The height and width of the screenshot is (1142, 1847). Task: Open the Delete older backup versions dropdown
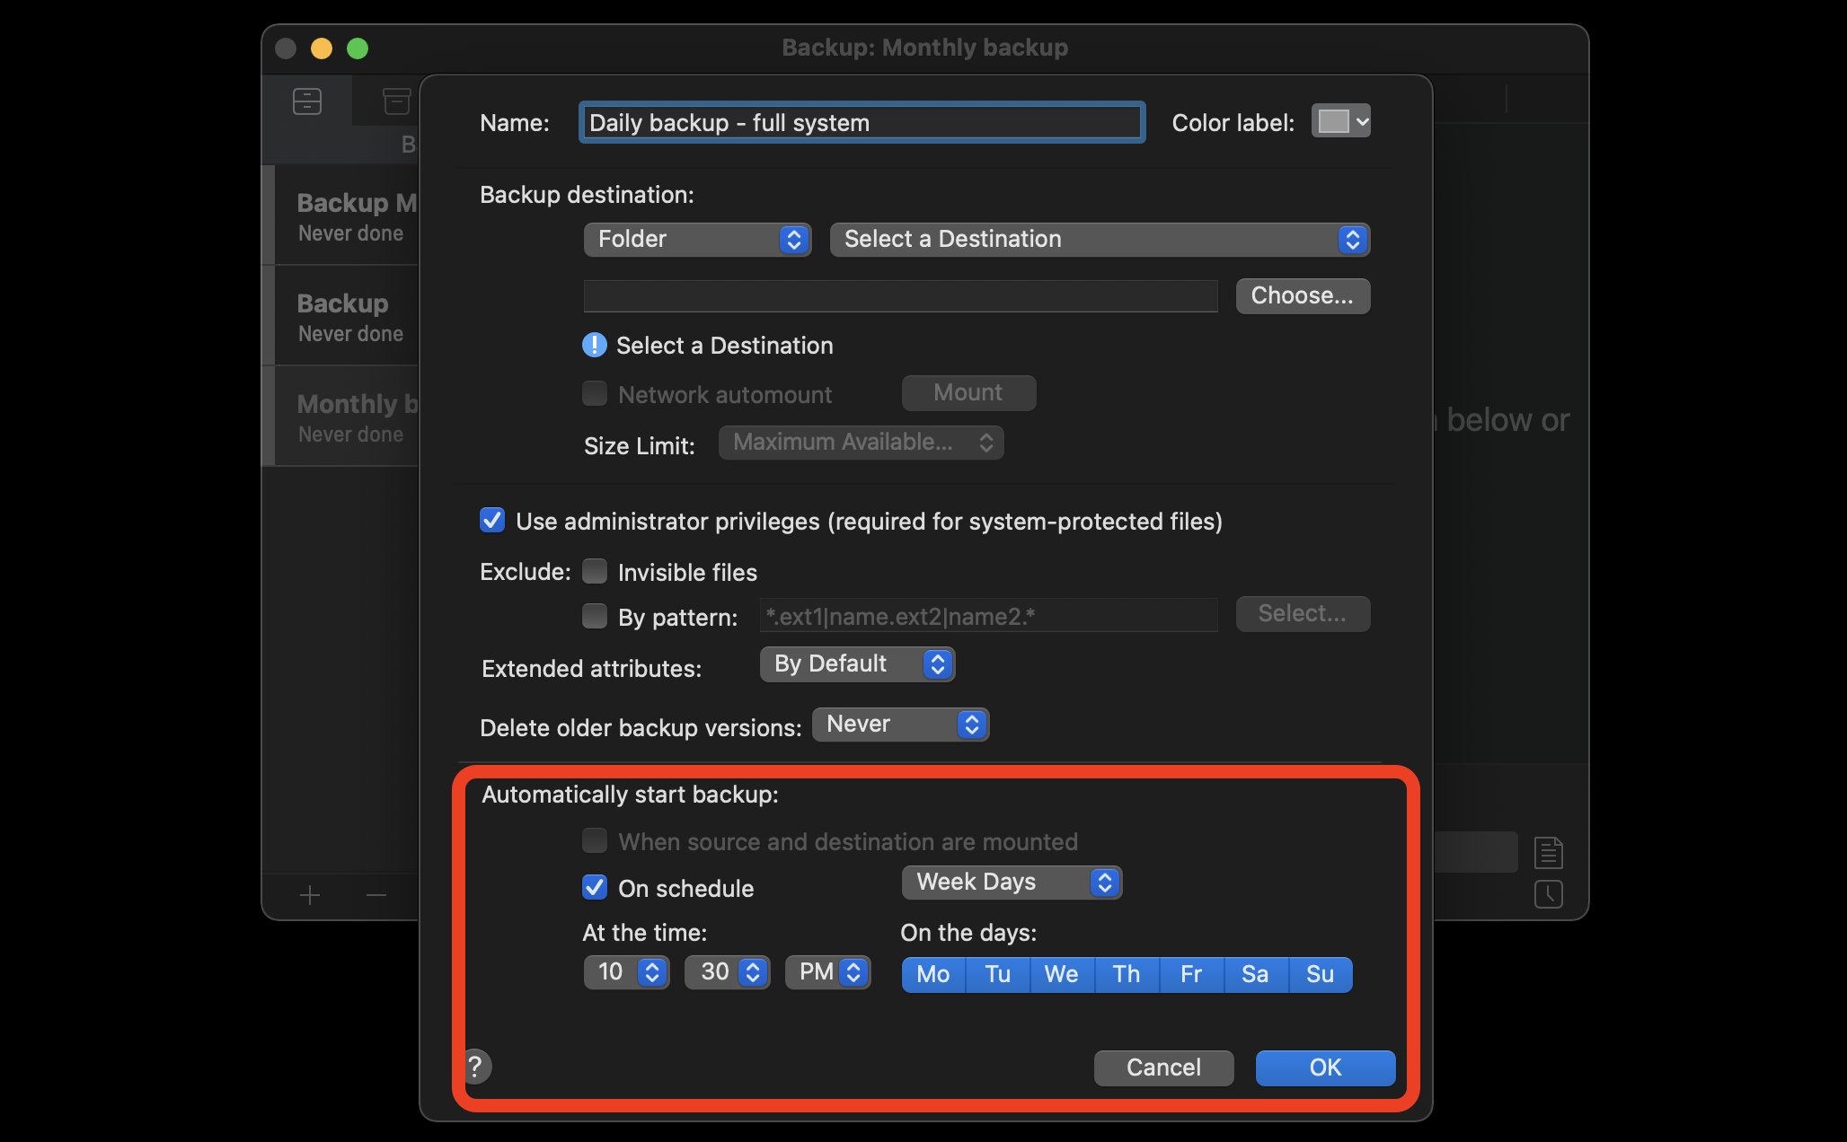899,725
